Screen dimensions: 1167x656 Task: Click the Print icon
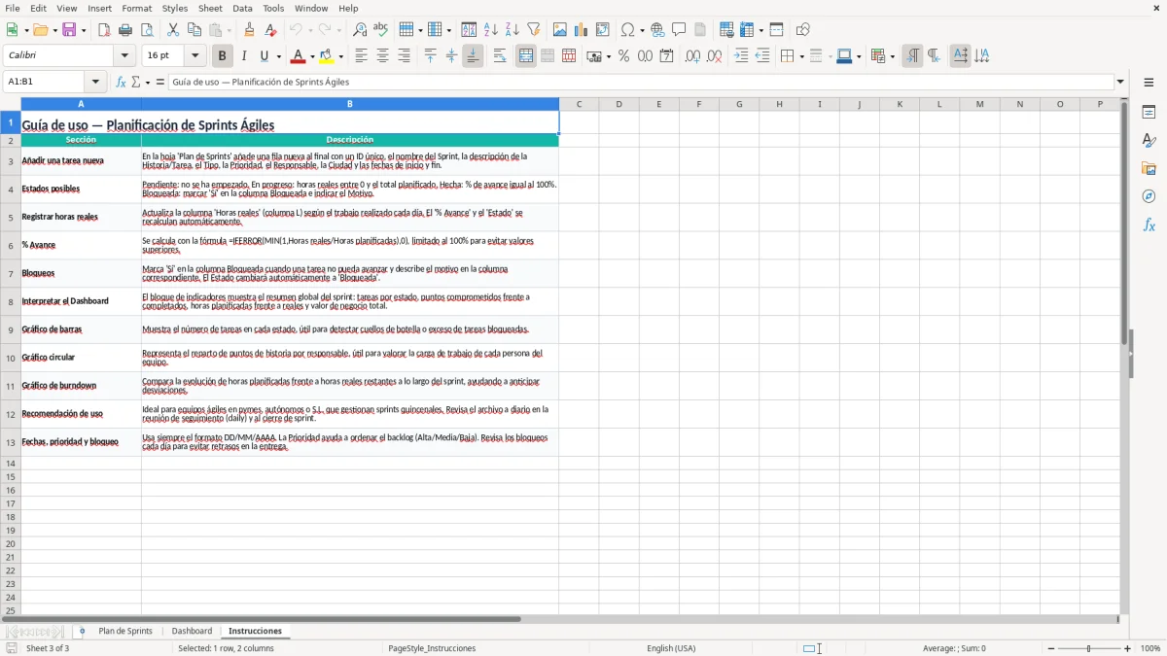pos(125,30)
